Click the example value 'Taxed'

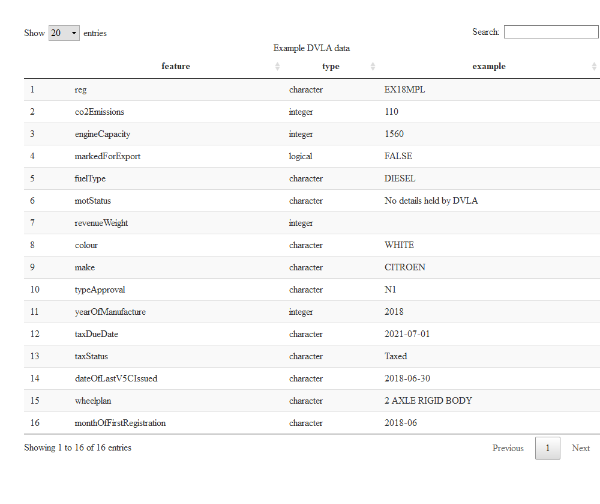(x=395, y=356)
